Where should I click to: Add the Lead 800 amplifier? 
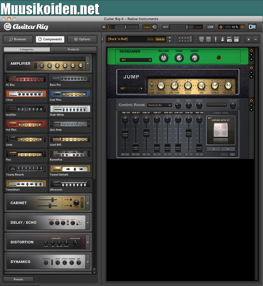[70, 141]
